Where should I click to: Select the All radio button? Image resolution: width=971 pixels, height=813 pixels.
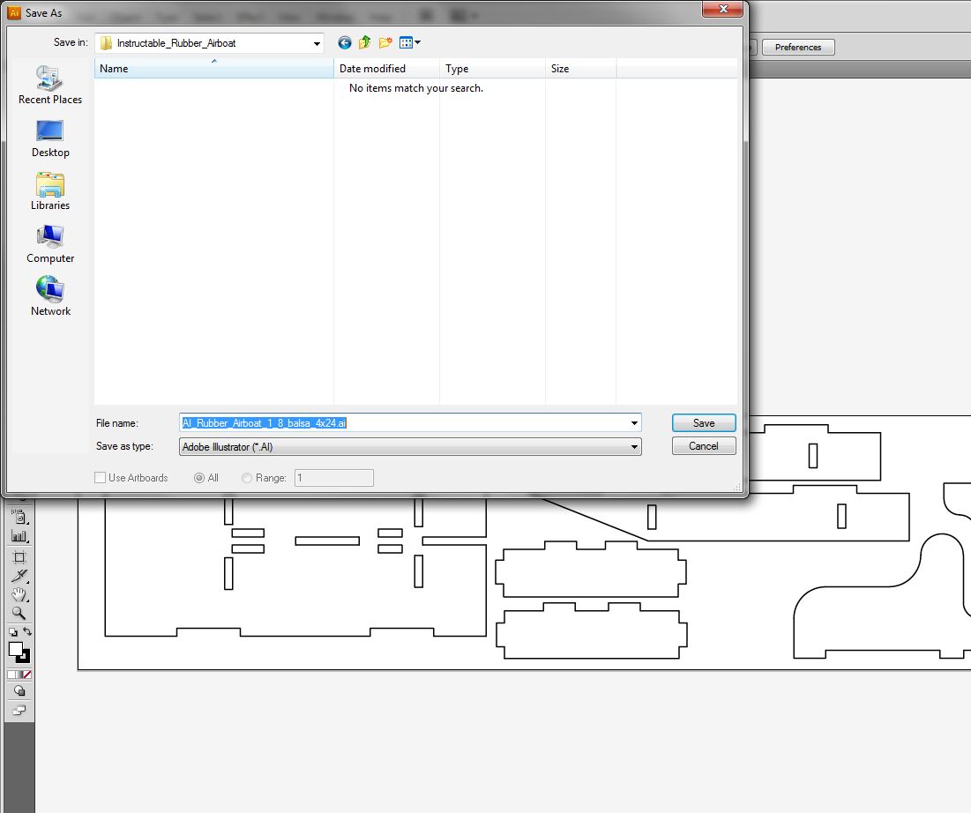[198, 478]
